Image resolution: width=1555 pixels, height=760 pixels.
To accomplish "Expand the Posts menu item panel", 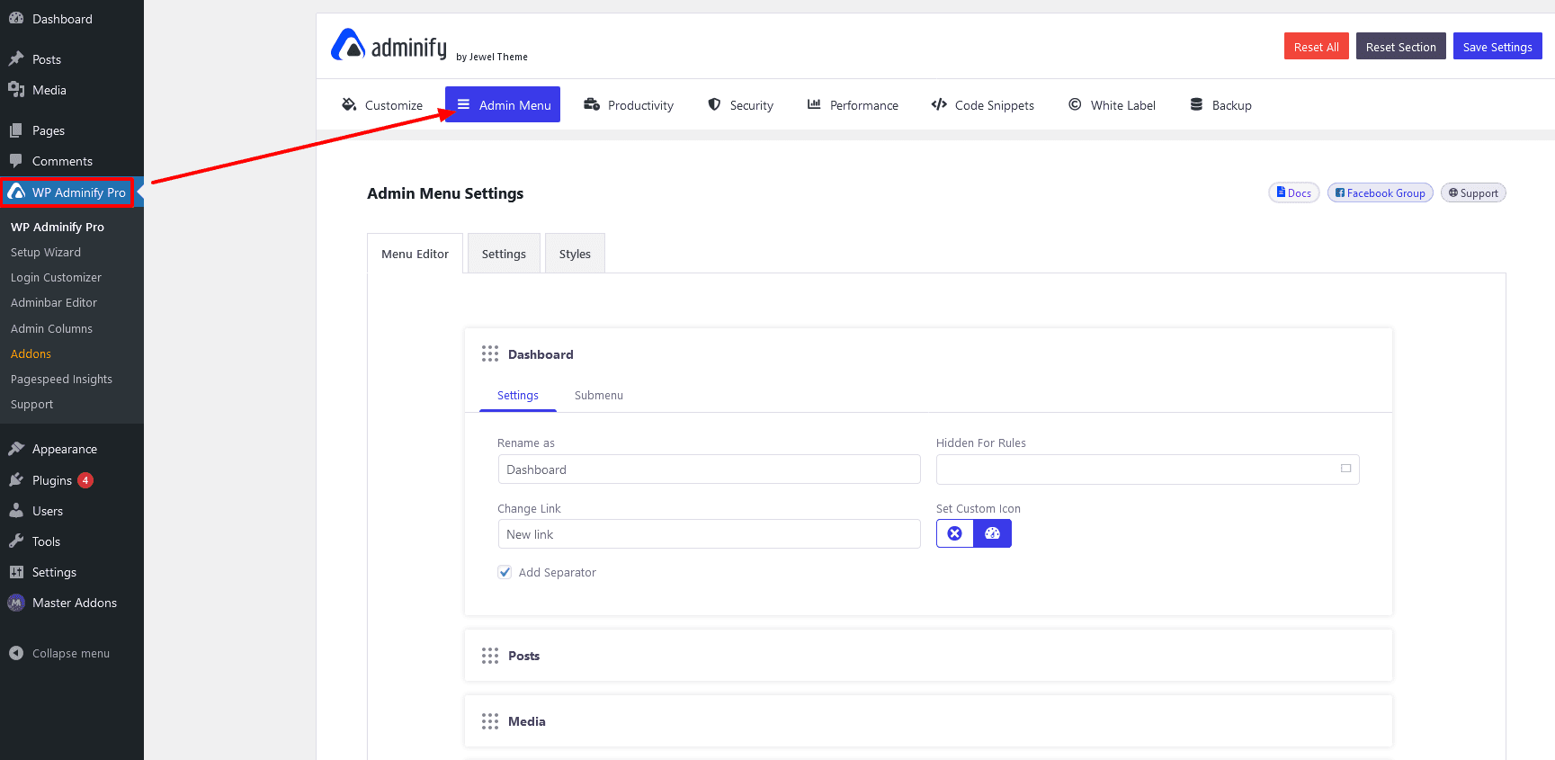I will (x=928, y=655).
